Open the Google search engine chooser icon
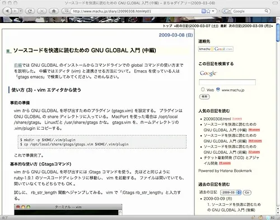This screenshot has width=280, height=220. [227, 11]
